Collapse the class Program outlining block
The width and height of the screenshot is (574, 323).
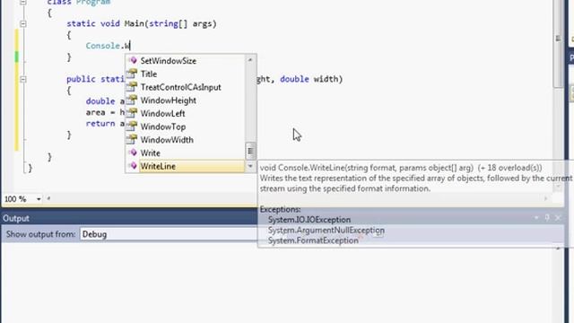point(22,2)
